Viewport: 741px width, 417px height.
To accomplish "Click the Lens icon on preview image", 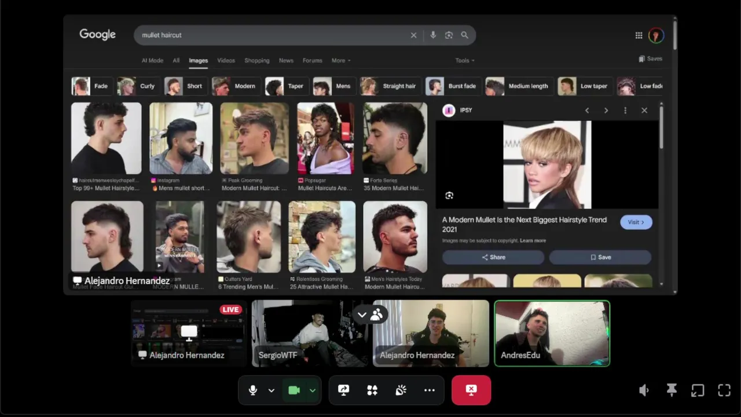I will point(449,196).
